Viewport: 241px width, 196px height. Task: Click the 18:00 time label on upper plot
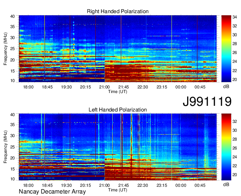pyautogui.click(x=28, y=87)
